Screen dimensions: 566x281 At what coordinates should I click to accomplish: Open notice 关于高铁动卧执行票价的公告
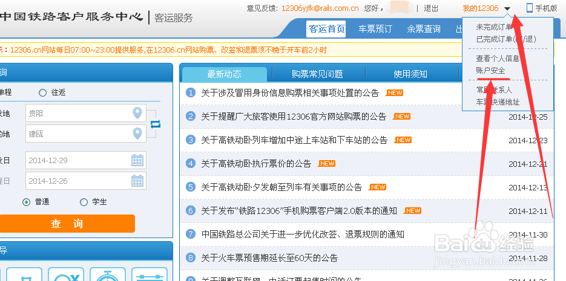(256, 164)
